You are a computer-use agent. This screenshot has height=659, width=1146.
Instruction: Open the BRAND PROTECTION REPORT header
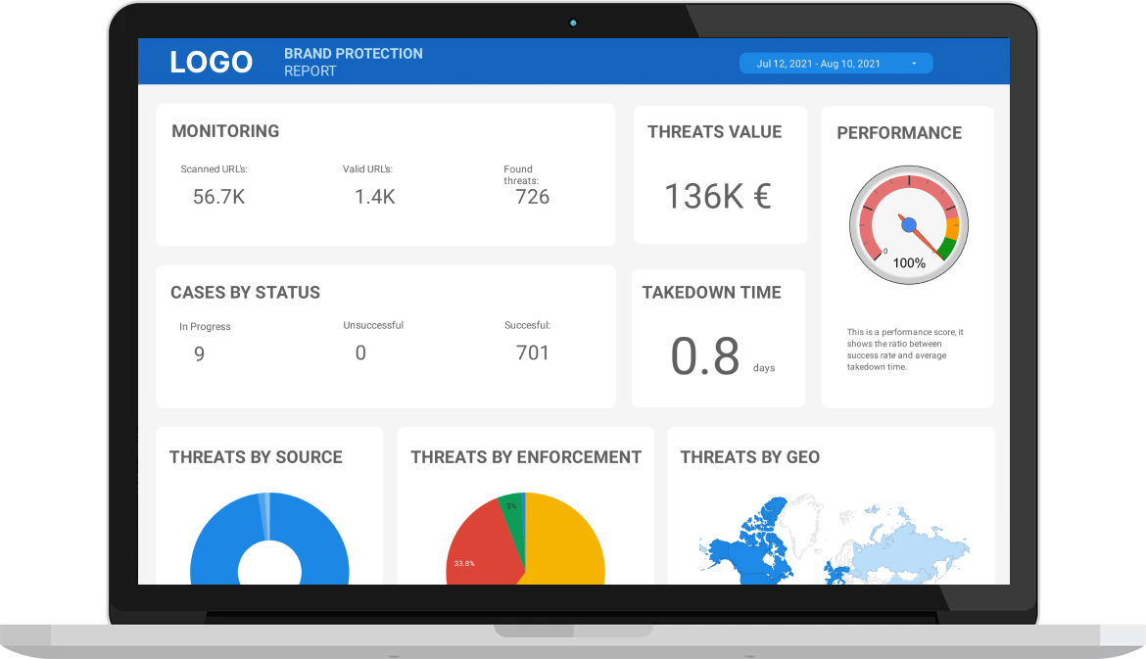pyautogui.click(x=354, y=62)
